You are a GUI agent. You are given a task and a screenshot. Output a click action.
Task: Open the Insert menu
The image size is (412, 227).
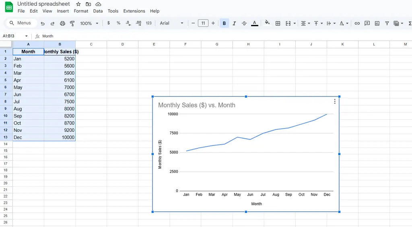click(63, 11)
